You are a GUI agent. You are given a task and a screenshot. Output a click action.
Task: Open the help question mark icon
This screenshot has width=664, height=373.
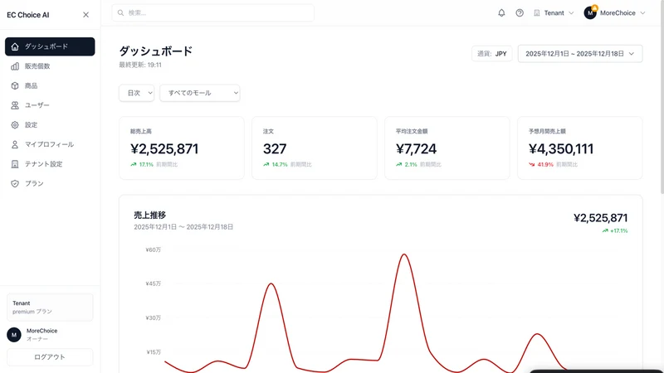click(520, 12)
